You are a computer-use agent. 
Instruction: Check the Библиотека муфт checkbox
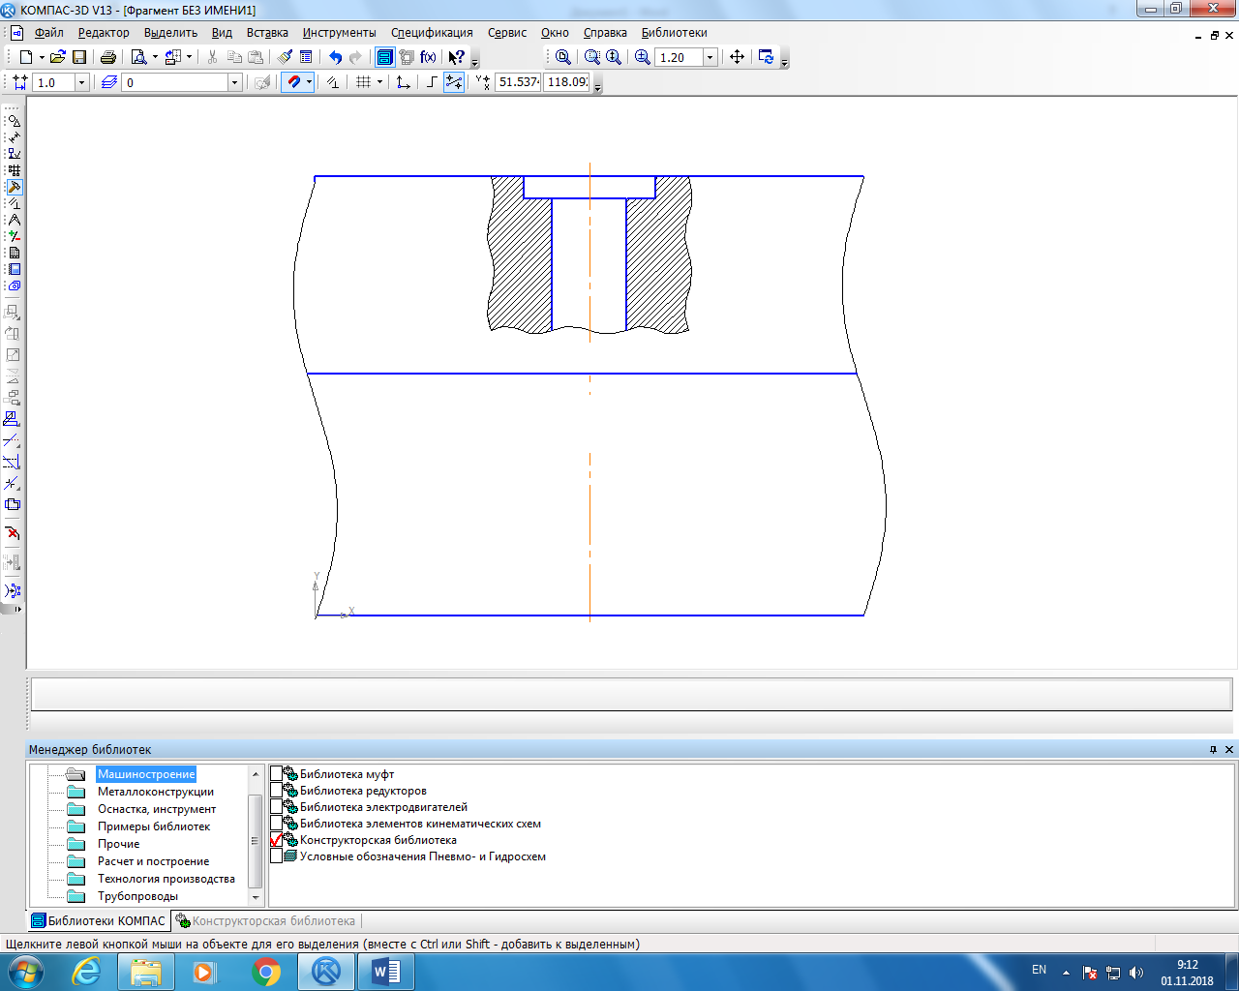click(x=277, y=774)
